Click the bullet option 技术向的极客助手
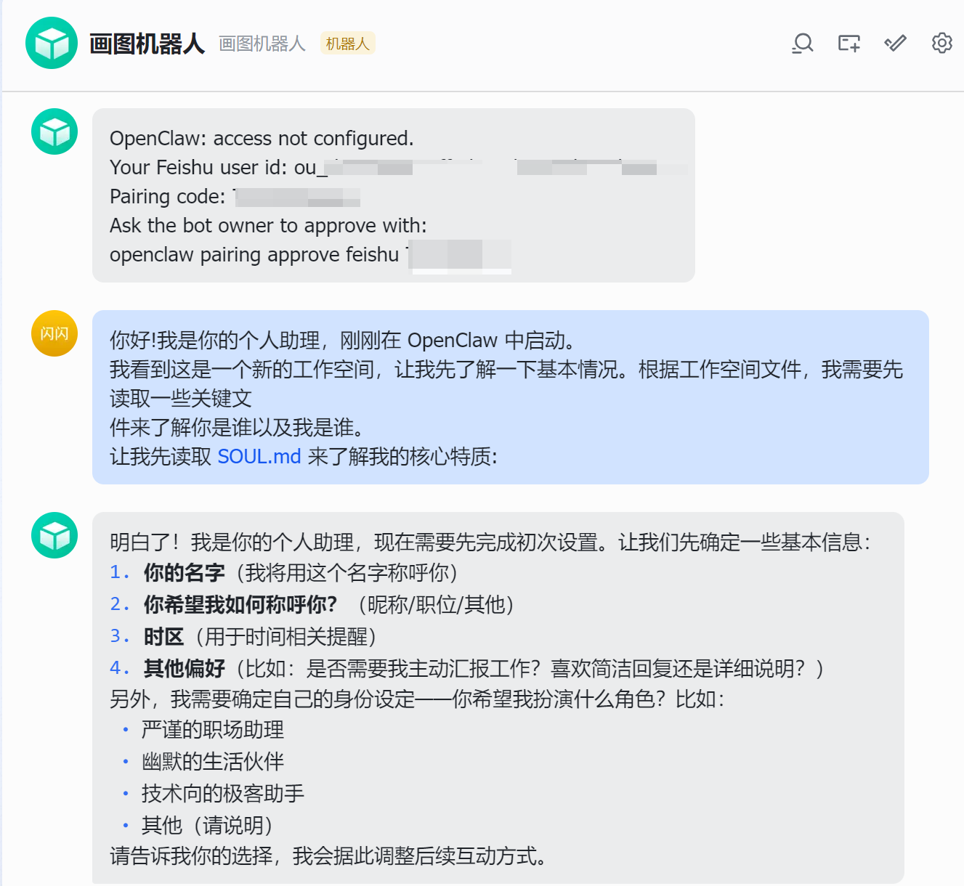This screenshot has height=886, width=964. click(x=222, y=794)
